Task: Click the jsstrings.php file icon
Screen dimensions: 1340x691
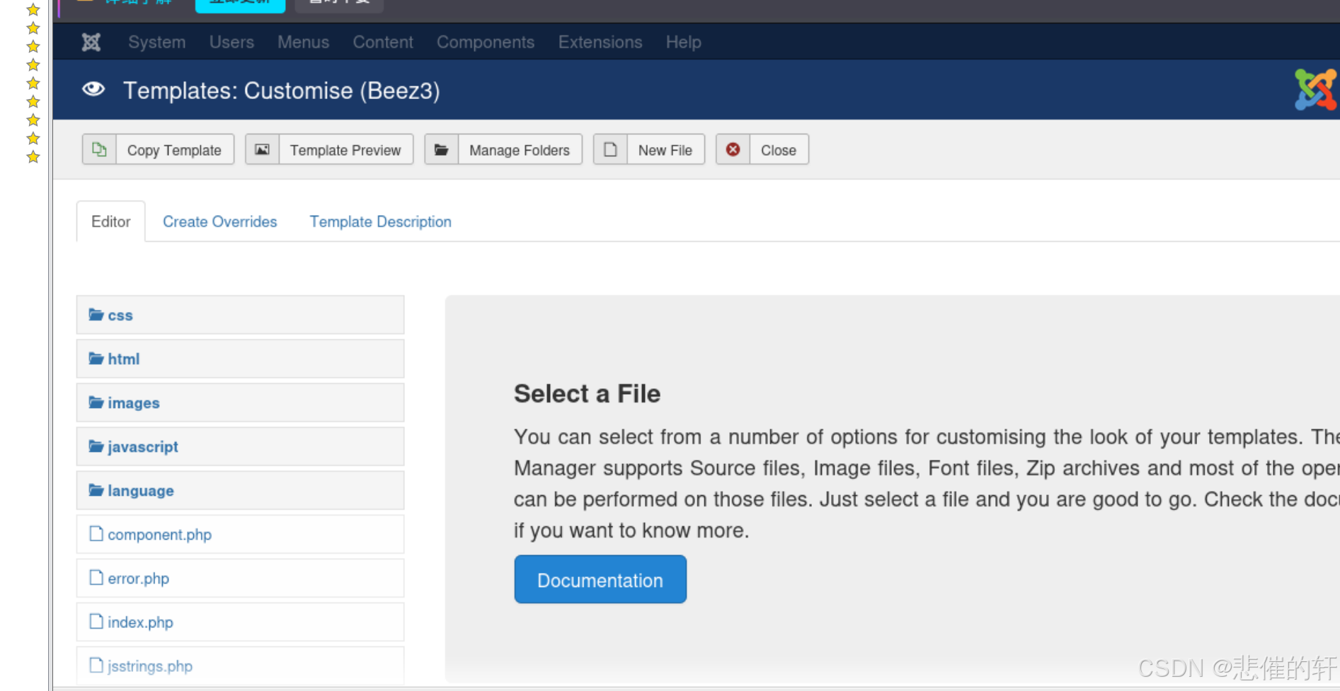Action: point(96,665)
